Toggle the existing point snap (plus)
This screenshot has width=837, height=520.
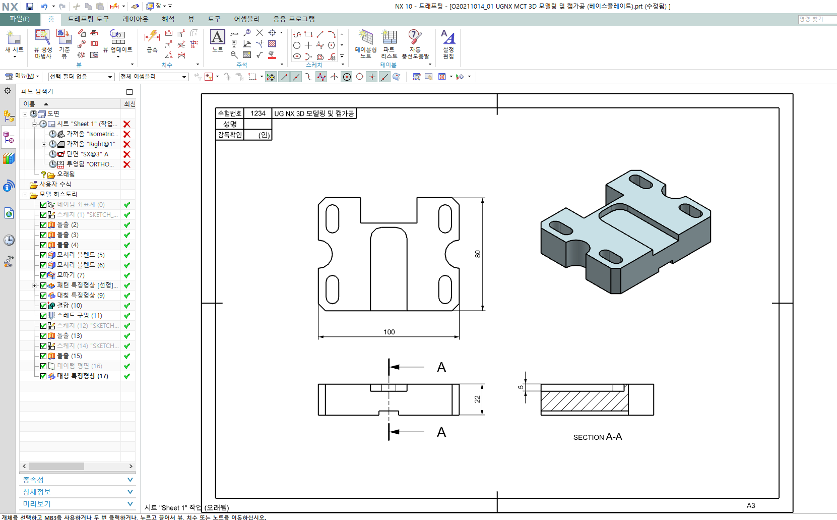click(x=372, y=77)
